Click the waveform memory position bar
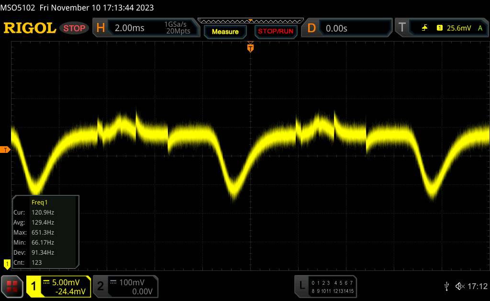Viewport: 490px width, 301px height. (x=251, y=21)
